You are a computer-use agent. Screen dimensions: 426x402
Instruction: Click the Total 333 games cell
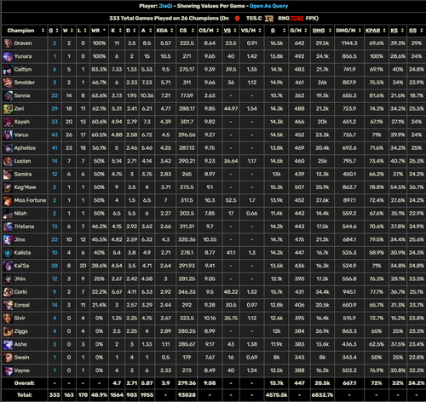[55, 395]
